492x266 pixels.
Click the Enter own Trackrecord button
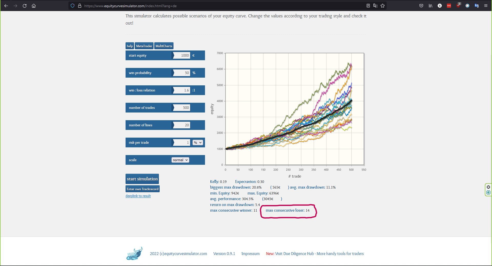142,189
